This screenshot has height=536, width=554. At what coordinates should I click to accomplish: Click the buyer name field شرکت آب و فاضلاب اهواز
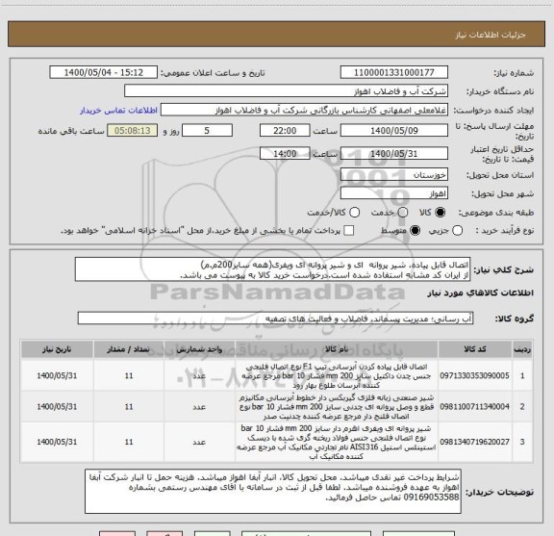tap(287, 91)
